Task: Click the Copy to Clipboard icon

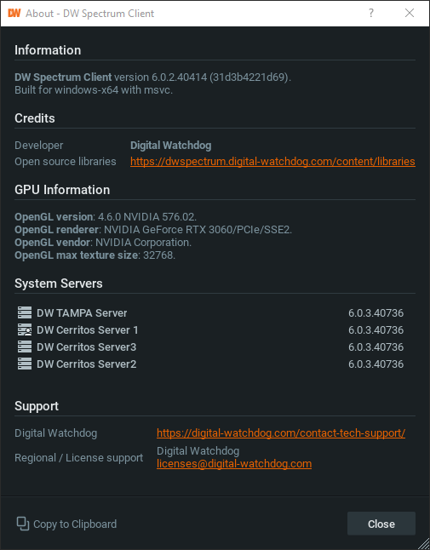Action: (23, 524)
